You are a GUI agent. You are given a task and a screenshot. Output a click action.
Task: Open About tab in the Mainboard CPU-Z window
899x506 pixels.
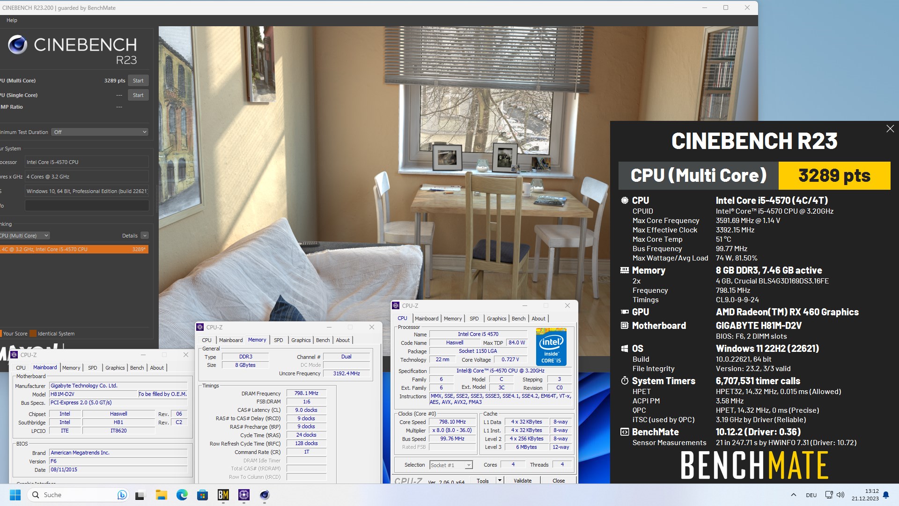[157, 368]
